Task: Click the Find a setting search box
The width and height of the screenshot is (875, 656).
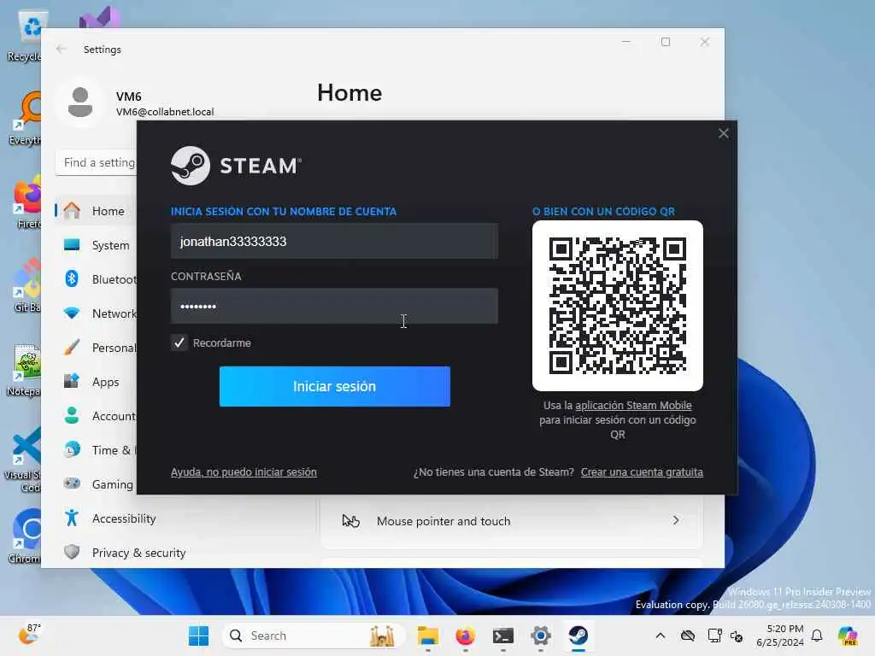Action: (x=96, y=162)
